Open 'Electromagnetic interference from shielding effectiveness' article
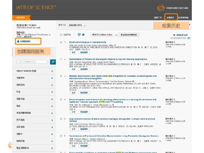 [113, 101]
